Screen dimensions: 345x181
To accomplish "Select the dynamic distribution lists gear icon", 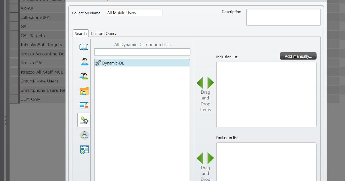I will coord(84,120).
